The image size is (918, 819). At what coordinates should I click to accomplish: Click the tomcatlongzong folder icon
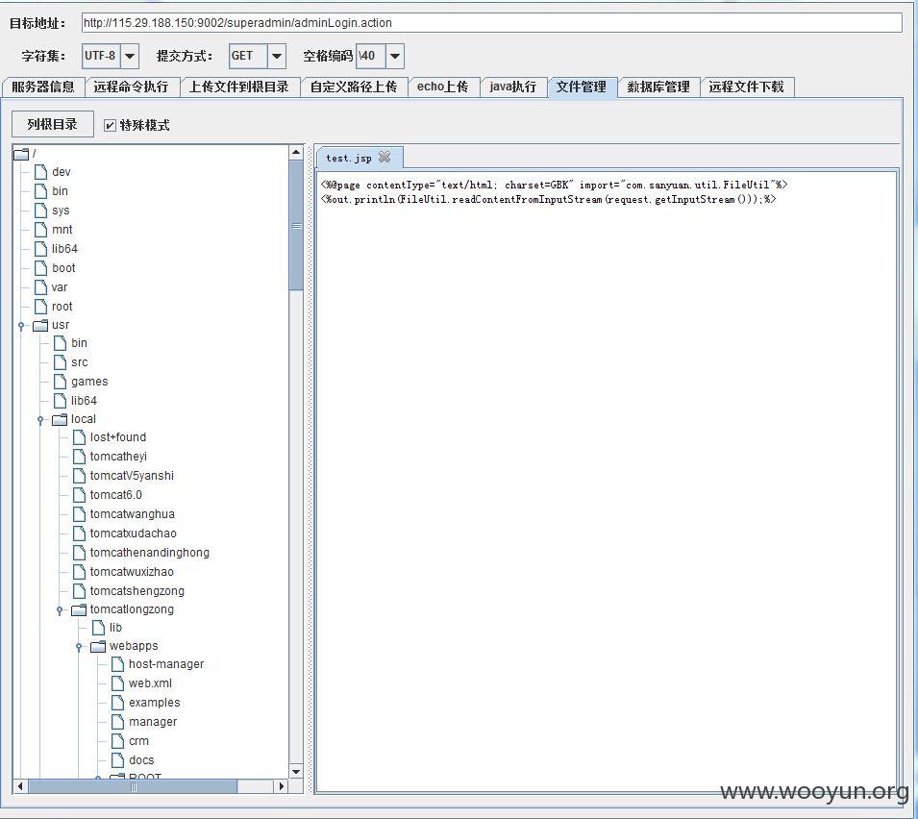pos(79,610)
